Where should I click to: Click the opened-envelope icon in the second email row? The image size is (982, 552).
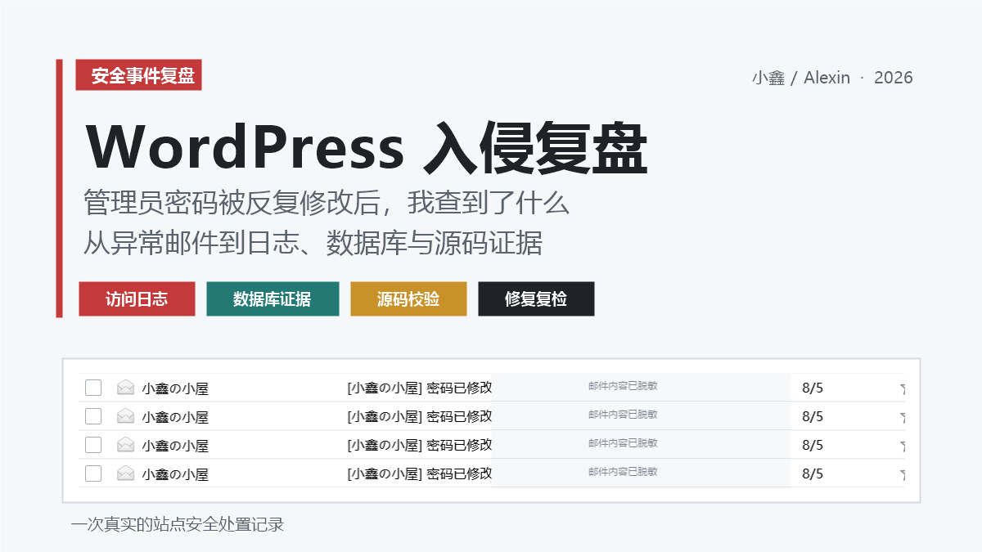125,416
